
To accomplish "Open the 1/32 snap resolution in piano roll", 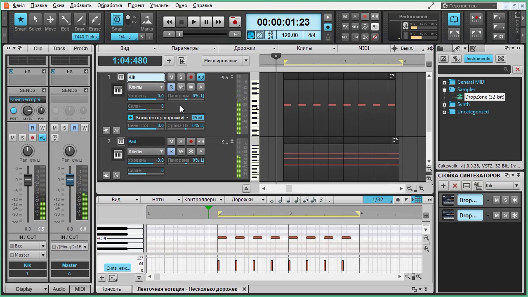I will pyautogui.click(x=378, y=200).
